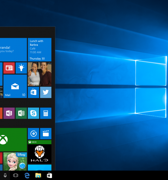Launch the Twitter tile
The height and width of the screenshot is (180, 168).
coord(46,92)
